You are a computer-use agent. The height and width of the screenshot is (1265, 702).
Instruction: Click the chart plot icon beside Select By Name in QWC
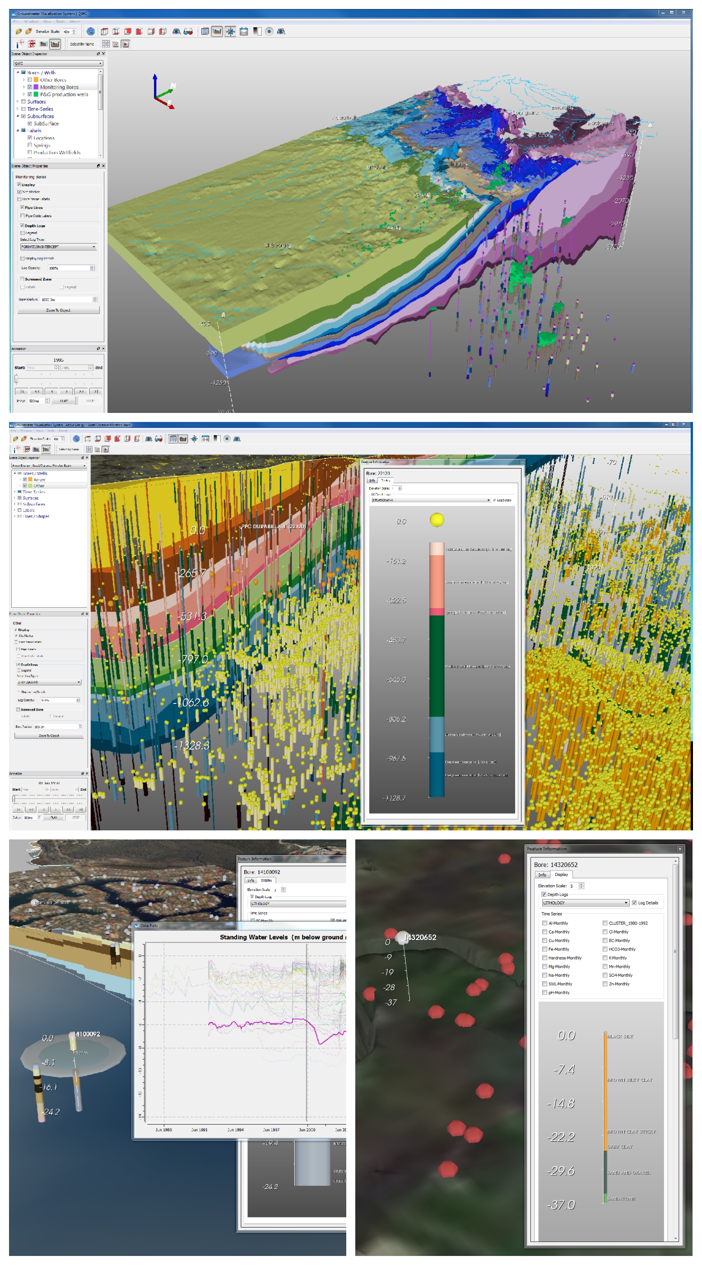[116, 44]
